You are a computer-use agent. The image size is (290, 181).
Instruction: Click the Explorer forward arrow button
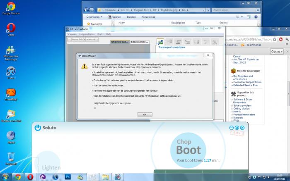click(92, 10)
